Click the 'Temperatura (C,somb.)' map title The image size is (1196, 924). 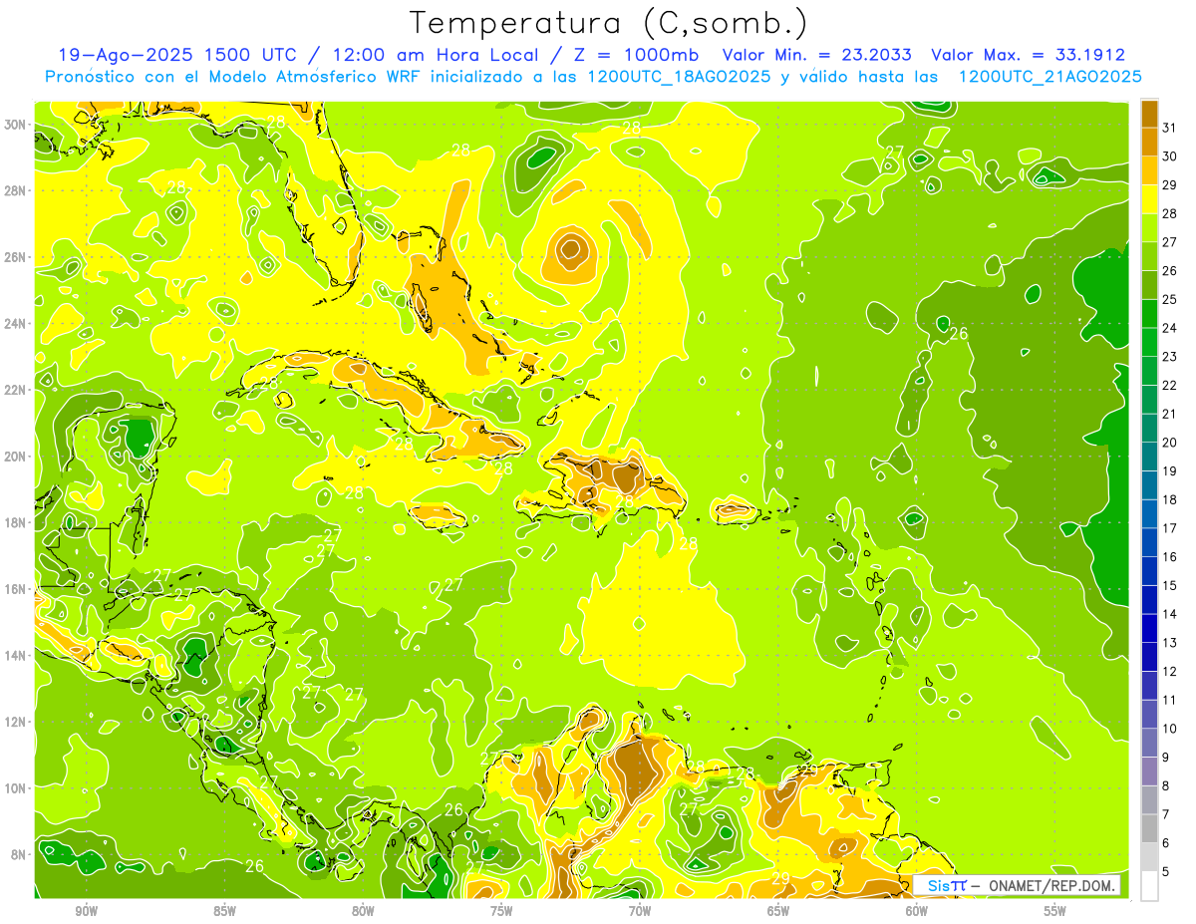click(x=608, y=22)
